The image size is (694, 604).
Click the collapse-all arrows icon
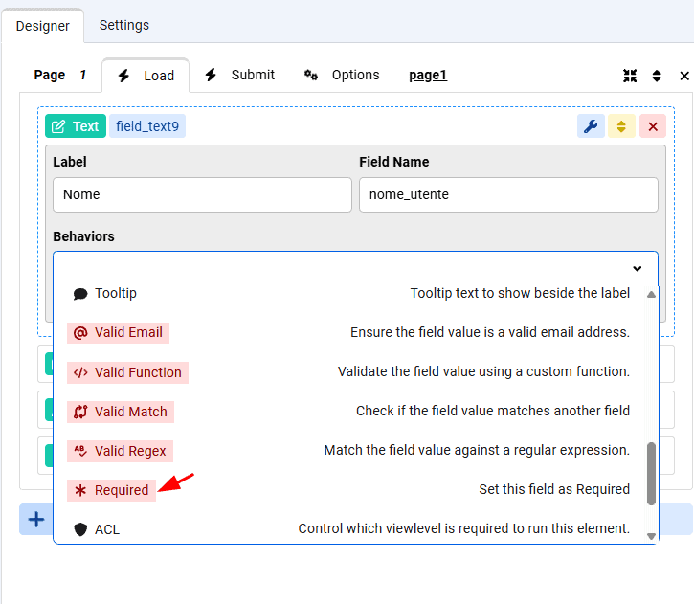(629, 76)
